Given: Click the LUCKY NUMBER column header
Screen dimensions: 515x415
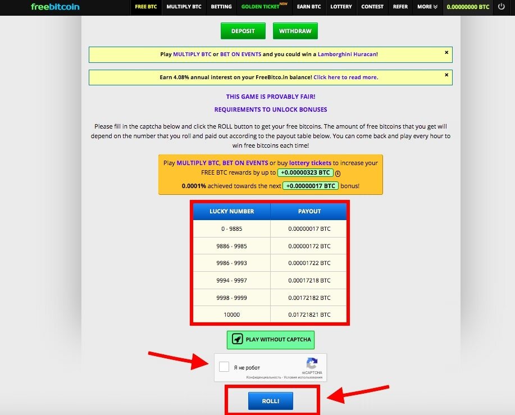Looking at the screenshot, I should coord(231,211).
